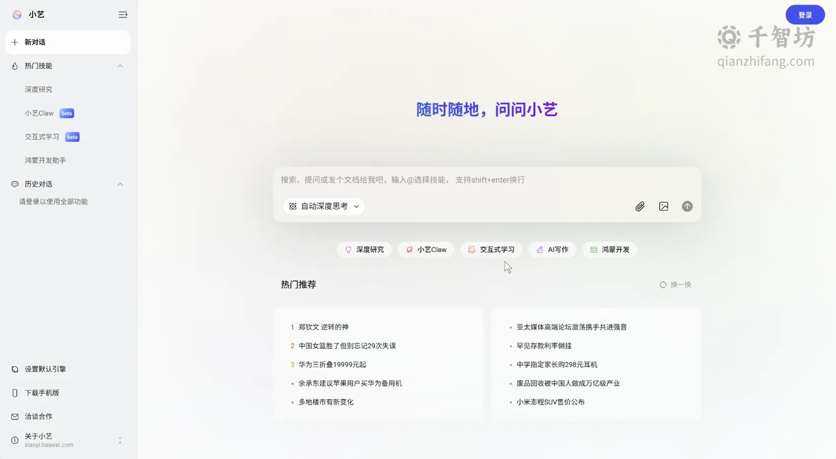Open topic 中学指定家长购298元耳机

pyautogui.click(x=557, y=365)
